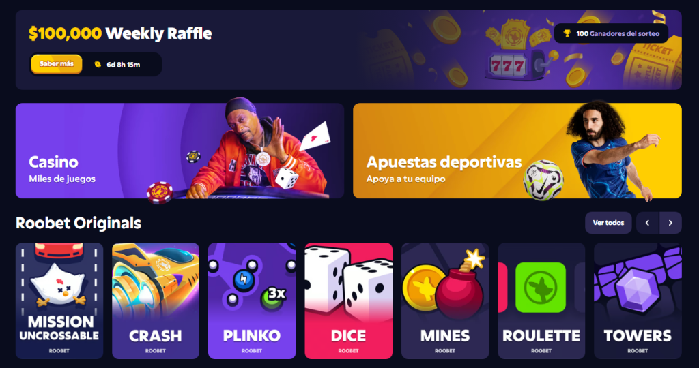The width and height of the screenshot is (699, 368).
Task: Launch the Towers game tile
Action: click(638, 301)
